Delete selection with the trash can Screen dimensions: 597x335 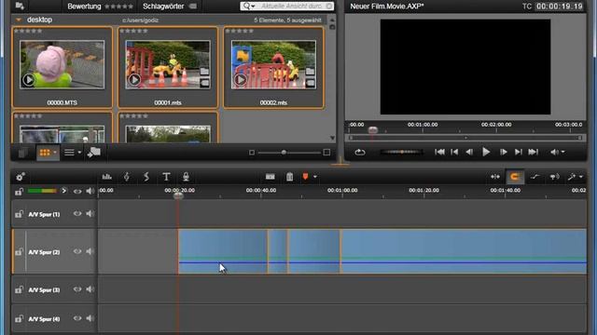(290, 177)
